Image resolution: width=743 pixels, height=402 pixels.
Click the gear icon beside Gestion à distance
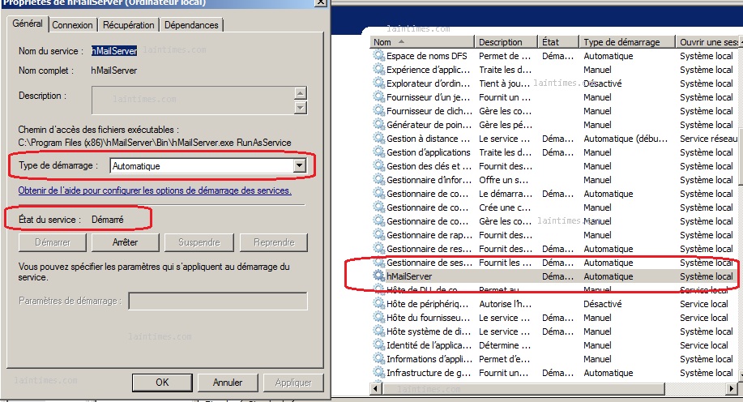(378, 138)
